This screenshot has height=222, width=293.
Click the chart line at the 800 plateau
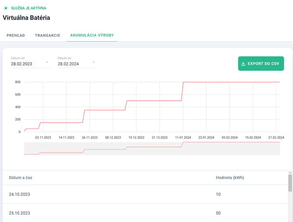click(x=232, y=82)
